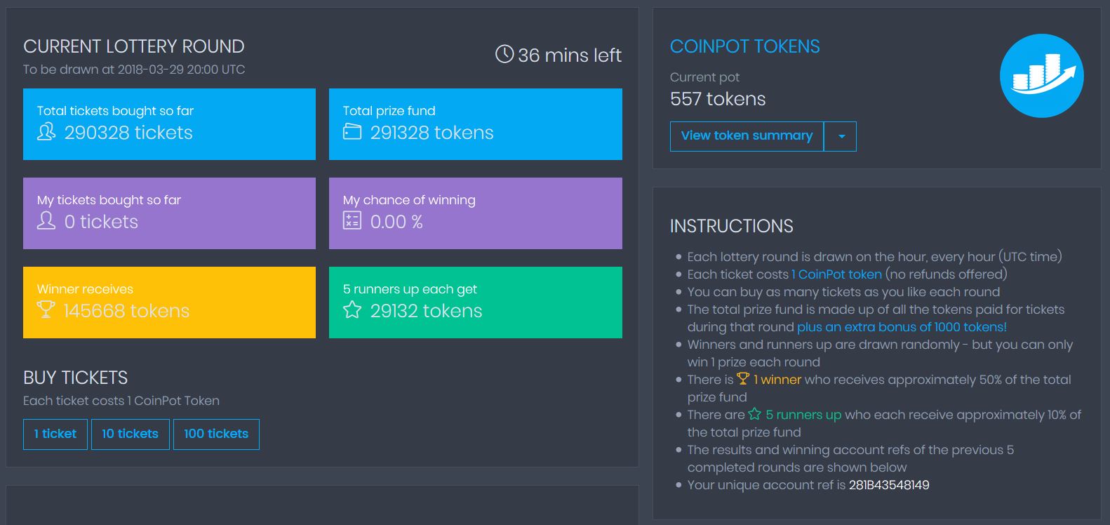Image resolution: width=1110 pixels, height=525 pixels.
Task: Click the Current pot label
Action: (704, 77)
